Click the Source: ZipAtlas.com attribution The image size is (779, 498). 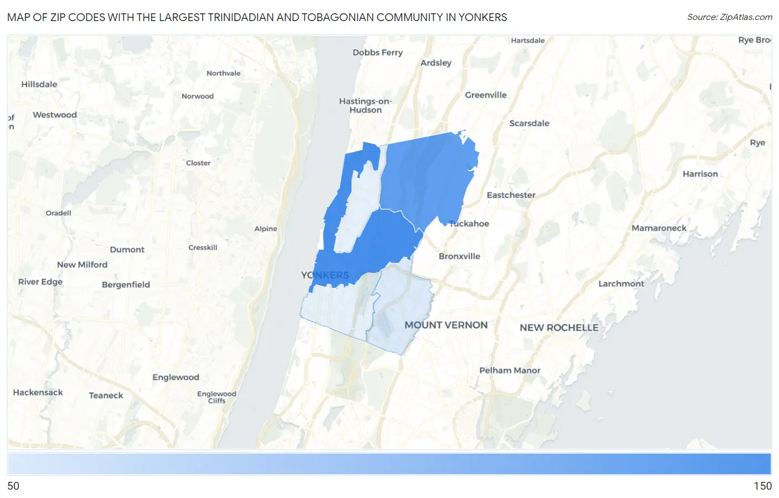730,17
